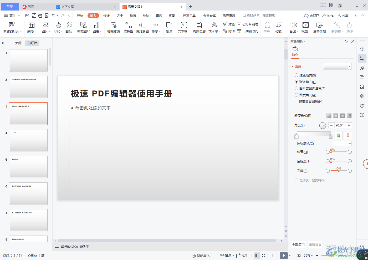
Task: Click the angle 90.0° input field
Action: pos(340,125)
